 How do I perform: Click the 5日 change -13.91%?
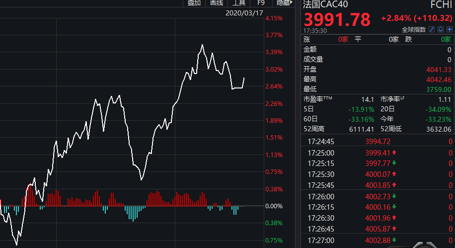(361, 109)
